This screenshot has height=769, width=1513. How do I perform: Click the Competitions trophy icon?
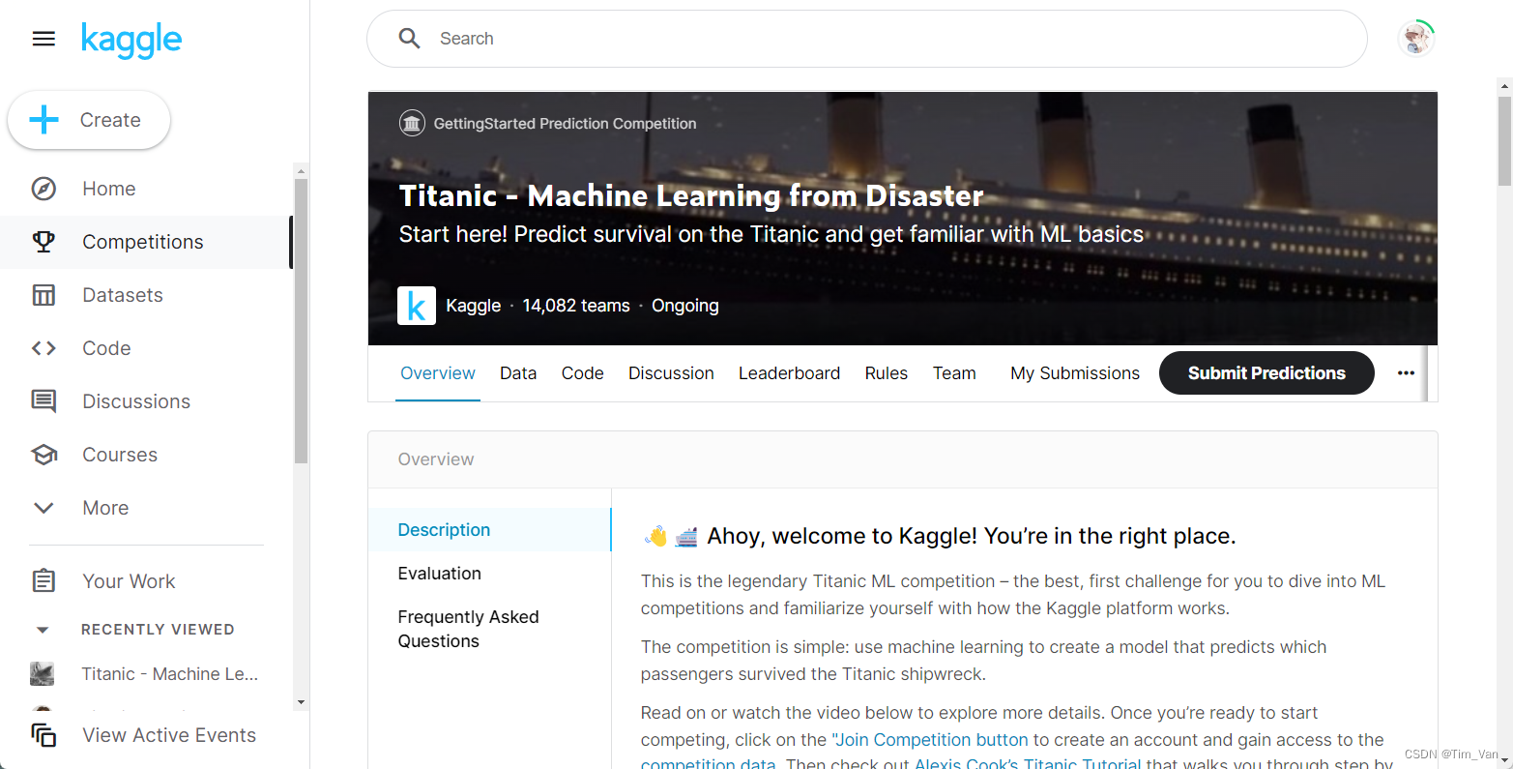click(x=44, y=242)
